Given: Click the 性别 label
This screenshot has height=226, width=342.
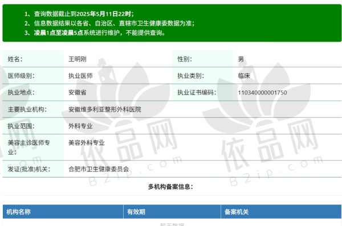Looking at the screenshot, I should coord(185,59).
